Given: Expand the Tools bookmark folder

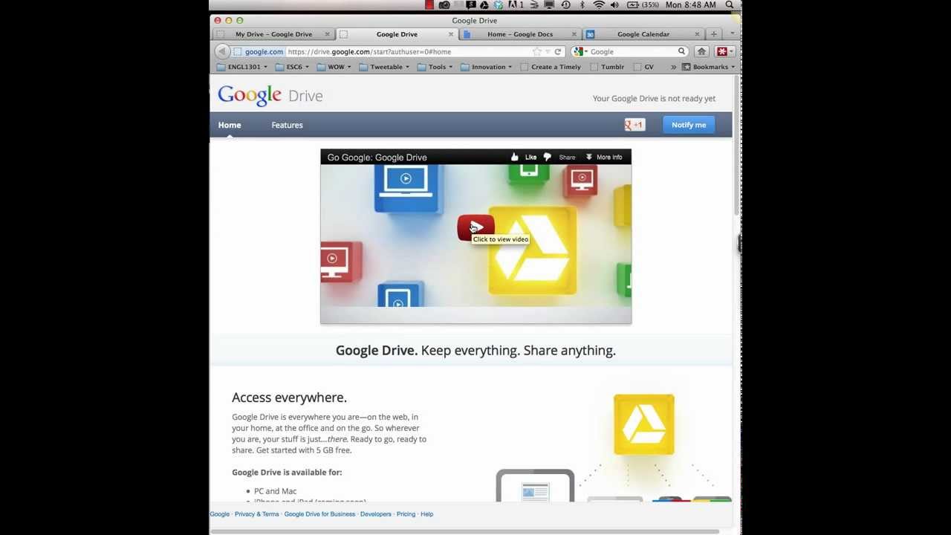Looking at the screenshot, I should [436, 67].
